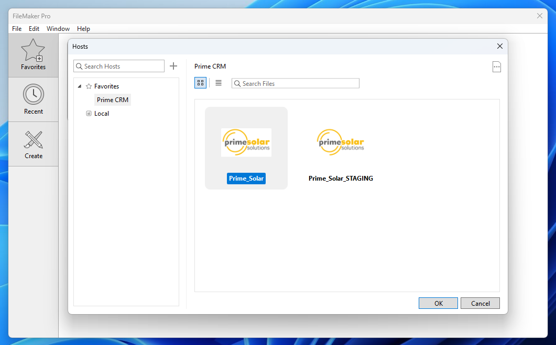Focus the Search Files field
The height and width of the screenshot is (345, 556).
[x=296, y=83]
